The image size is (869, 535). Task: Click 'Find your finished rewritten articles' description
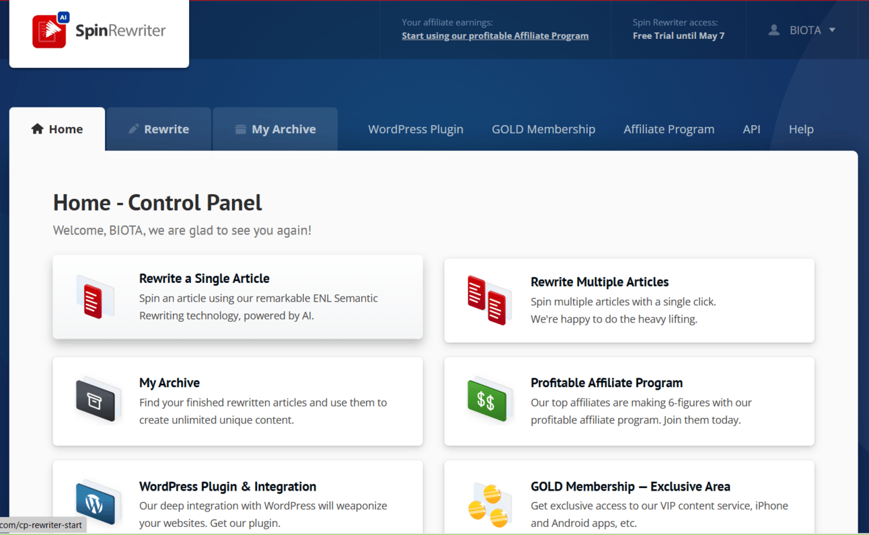[263, 411]
